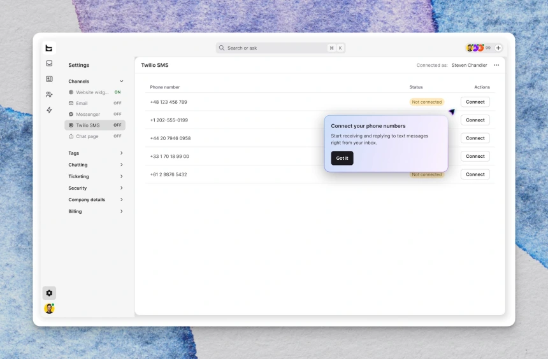548x359 pixels.
Task: Click the Status column header
Action: pyautogui.click(x=416, y=87)
